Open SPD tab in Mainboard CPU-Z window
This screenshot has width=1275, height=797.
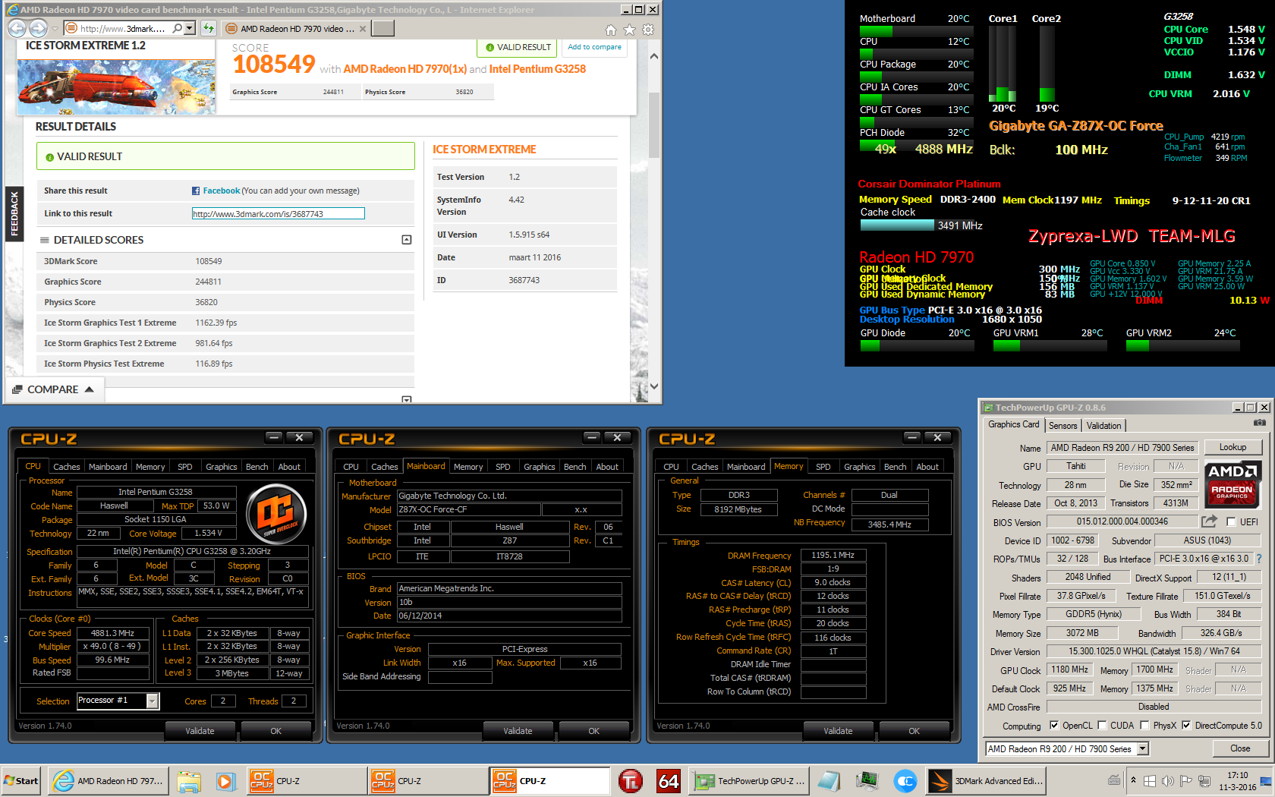[x=502, y=467]
